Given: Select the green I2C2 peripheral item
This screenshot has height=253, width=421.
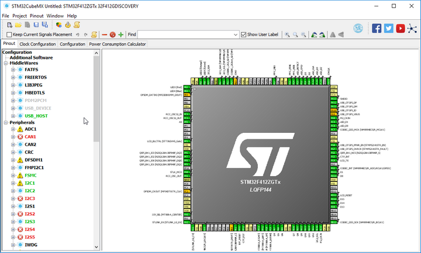Looking at the screenshot, I should pos(30,191).
